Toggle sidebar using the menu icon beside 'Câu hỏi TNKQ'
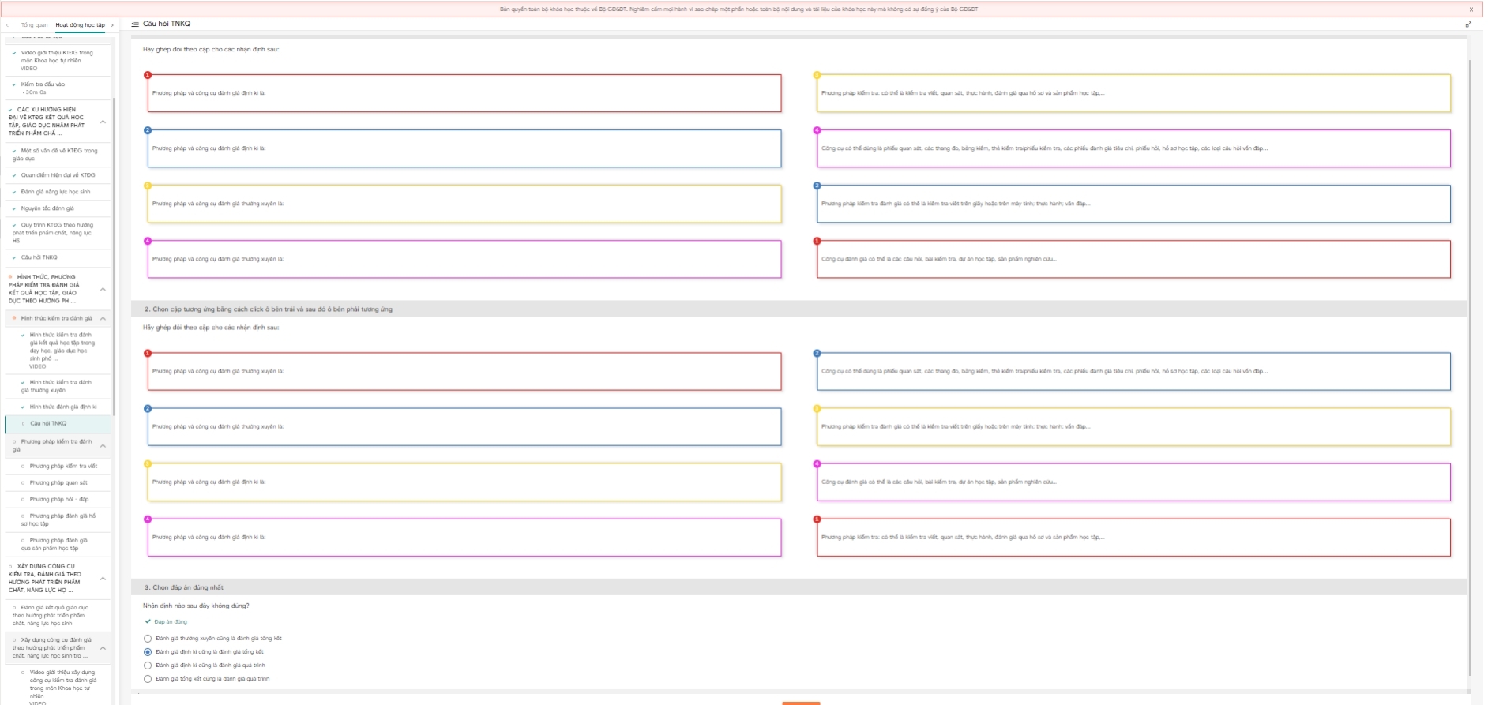1488x705 pixels. click(x=135, y=24)
